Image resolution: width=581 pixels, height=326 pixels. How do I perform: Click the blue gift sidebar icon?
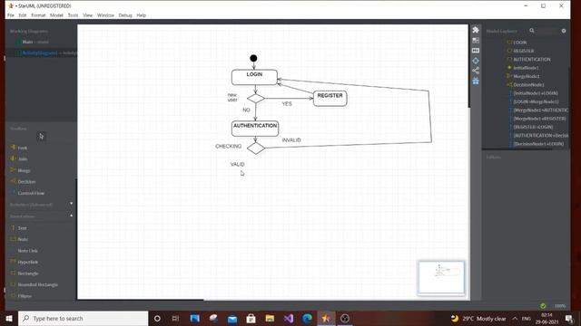(476, 81)
